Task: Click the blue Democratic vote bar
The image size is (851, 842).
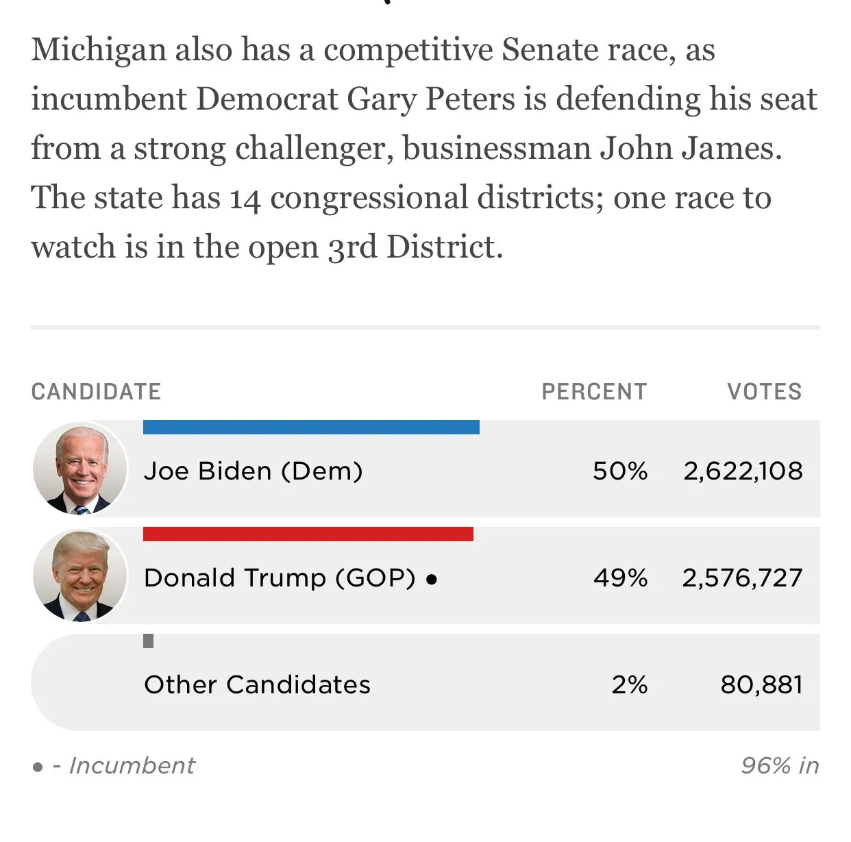Action: click(x=311, y=428)
